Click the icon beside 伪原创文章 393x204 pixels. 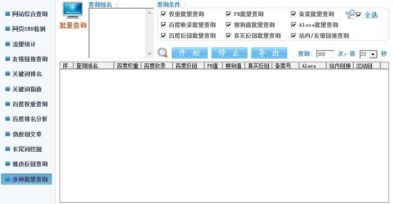click(7, 134)
